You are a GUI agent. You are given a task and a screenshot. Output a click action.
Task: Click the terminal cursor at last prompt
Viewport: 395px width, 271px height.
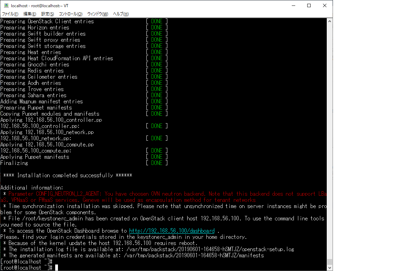[57, 268]
